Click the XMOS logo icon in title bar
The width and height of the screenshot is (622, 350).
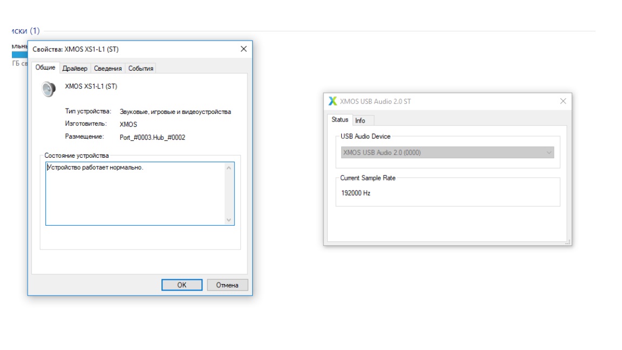pos(333,101)
